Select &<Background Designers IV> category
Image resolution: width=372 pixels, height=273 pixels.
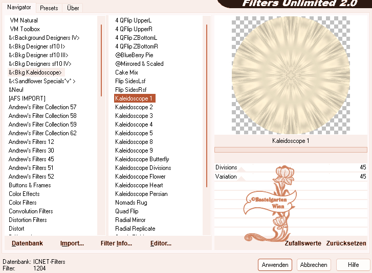coord(44,38)
